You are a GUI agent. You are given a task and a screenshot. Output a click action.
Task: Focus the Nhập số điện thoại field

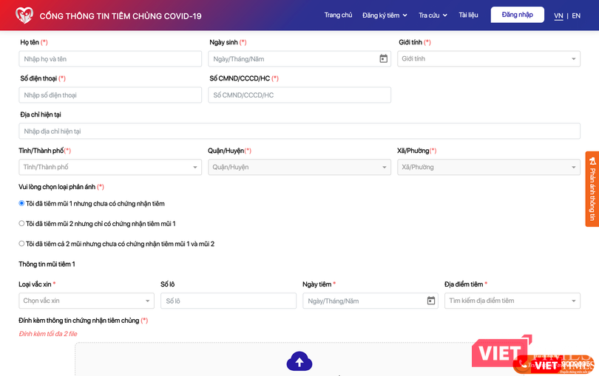pyautogui.click(x=110, y=95)
